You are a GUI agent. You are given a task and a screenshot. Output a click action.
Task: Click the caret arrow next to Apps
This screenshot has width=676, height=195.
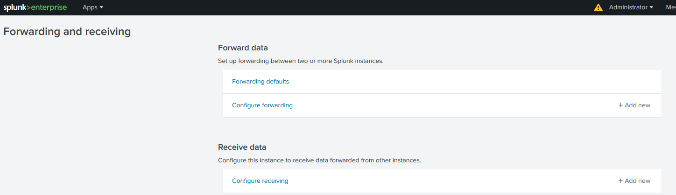101,7
